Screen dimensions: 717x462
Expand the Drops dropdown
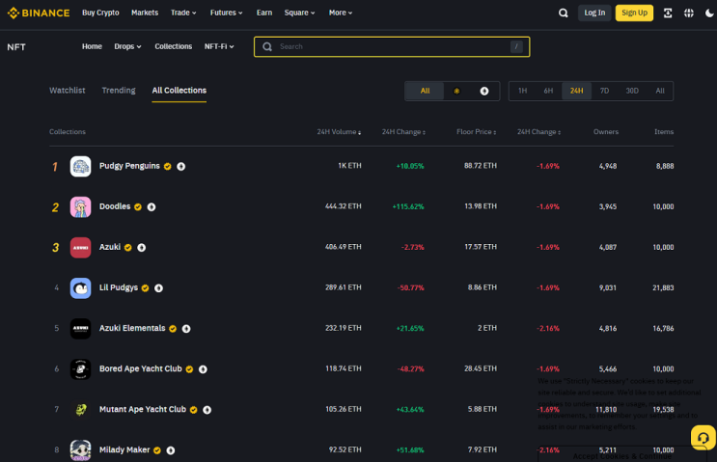click(x=127, y=46)
